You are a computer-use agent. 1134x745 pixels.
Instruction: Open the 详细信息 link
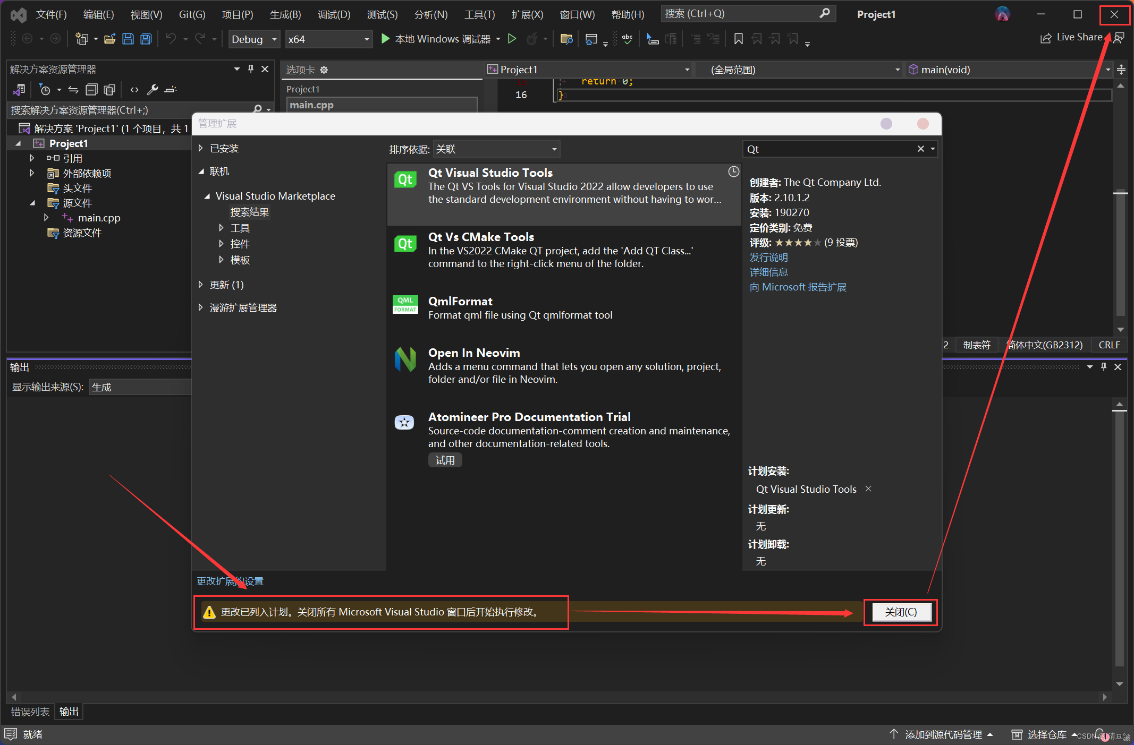(x=768, y=272)
